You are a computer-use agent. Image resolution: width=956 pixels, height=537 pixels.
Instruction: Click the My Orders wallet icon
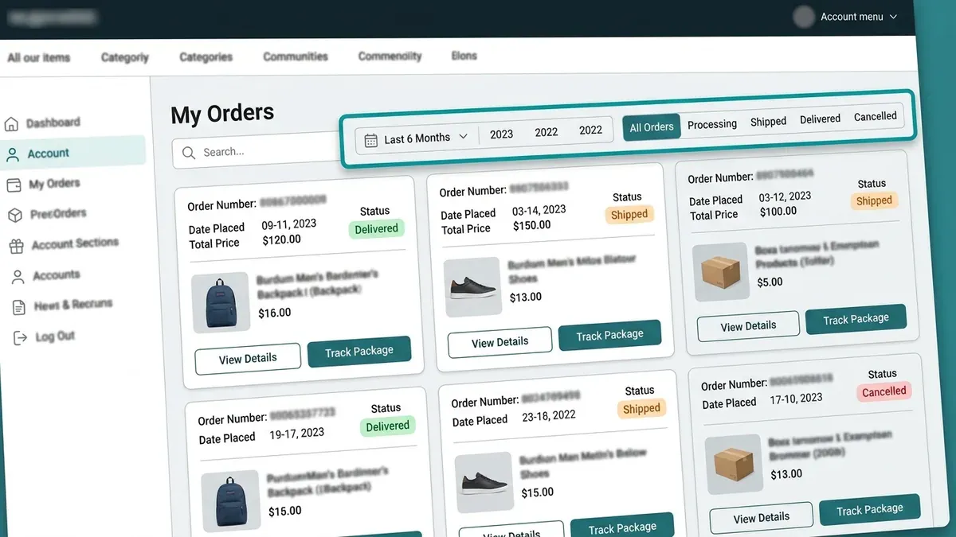coord(14,185)
